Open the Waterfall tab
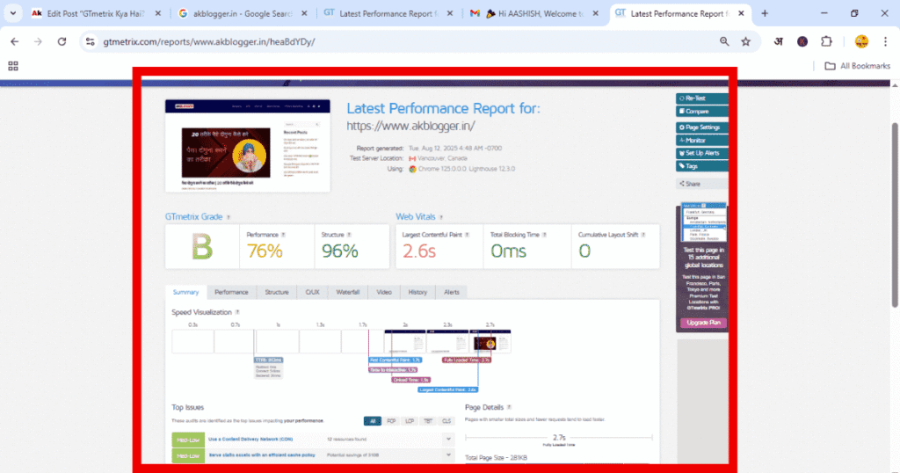The image size is (900, 473). point(348,292)
